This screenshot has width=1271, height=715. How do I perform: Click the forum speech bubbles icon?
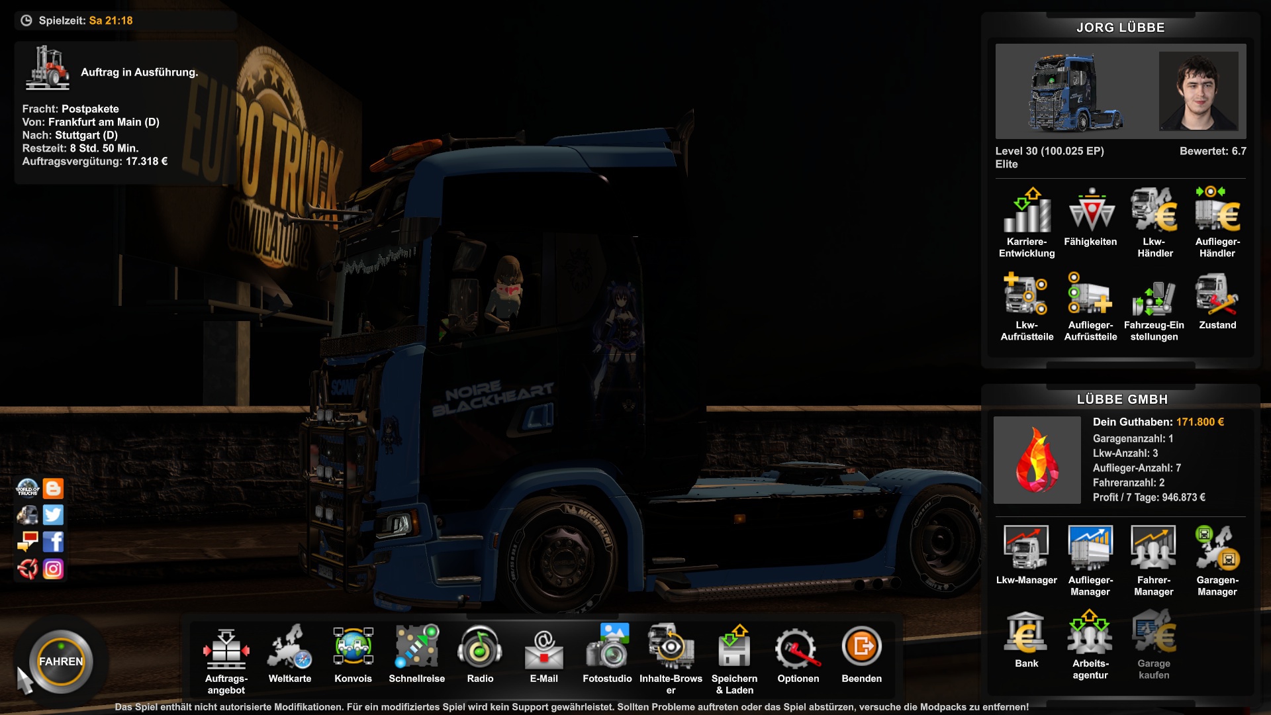coord(28,542)
